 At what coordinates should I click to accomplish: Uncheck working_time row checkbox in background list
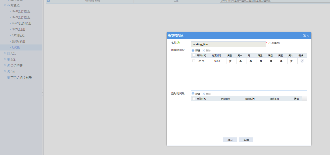48,1
